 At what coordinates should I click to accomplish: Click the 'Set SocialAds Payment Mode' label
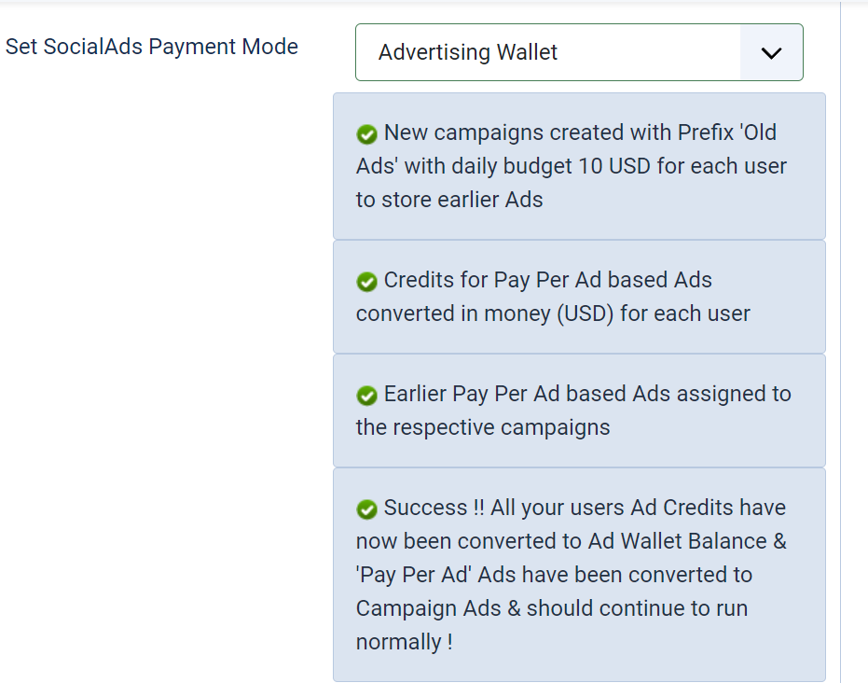pos(152,47)
